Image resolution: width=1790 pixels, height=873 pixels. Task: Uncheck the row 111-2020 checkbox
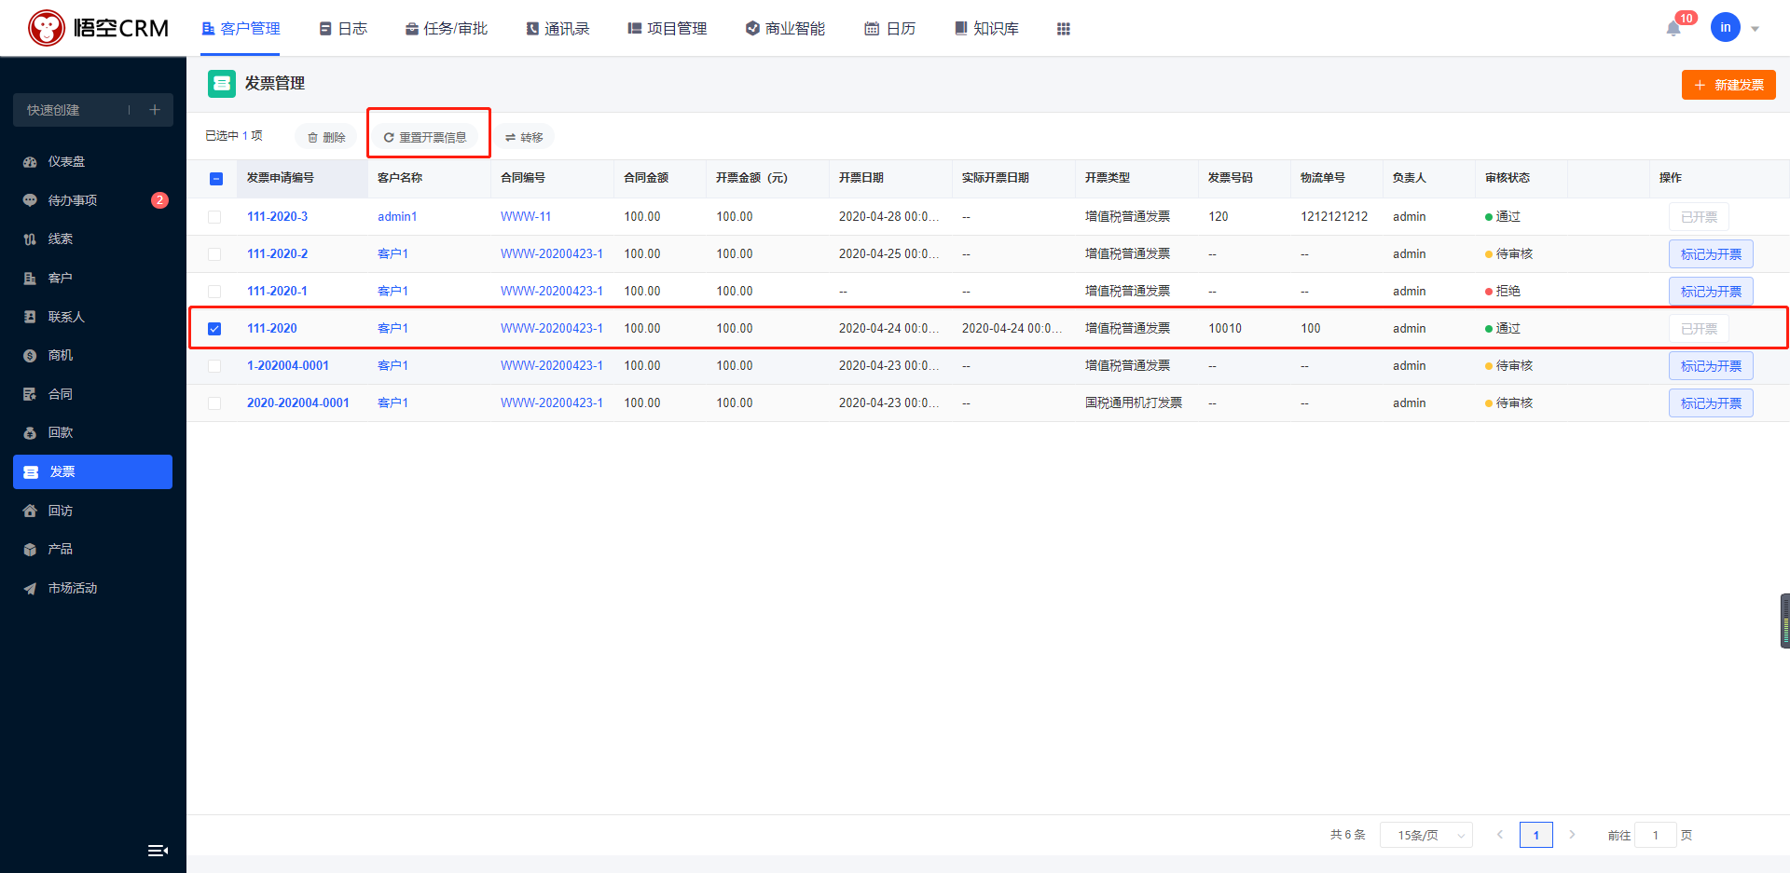[214, 329]
